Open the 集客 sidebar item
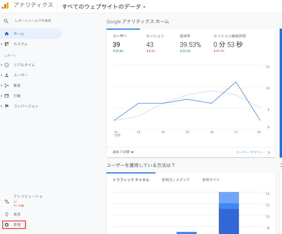The height and width of the screenshot is (234, 282). 17,85
